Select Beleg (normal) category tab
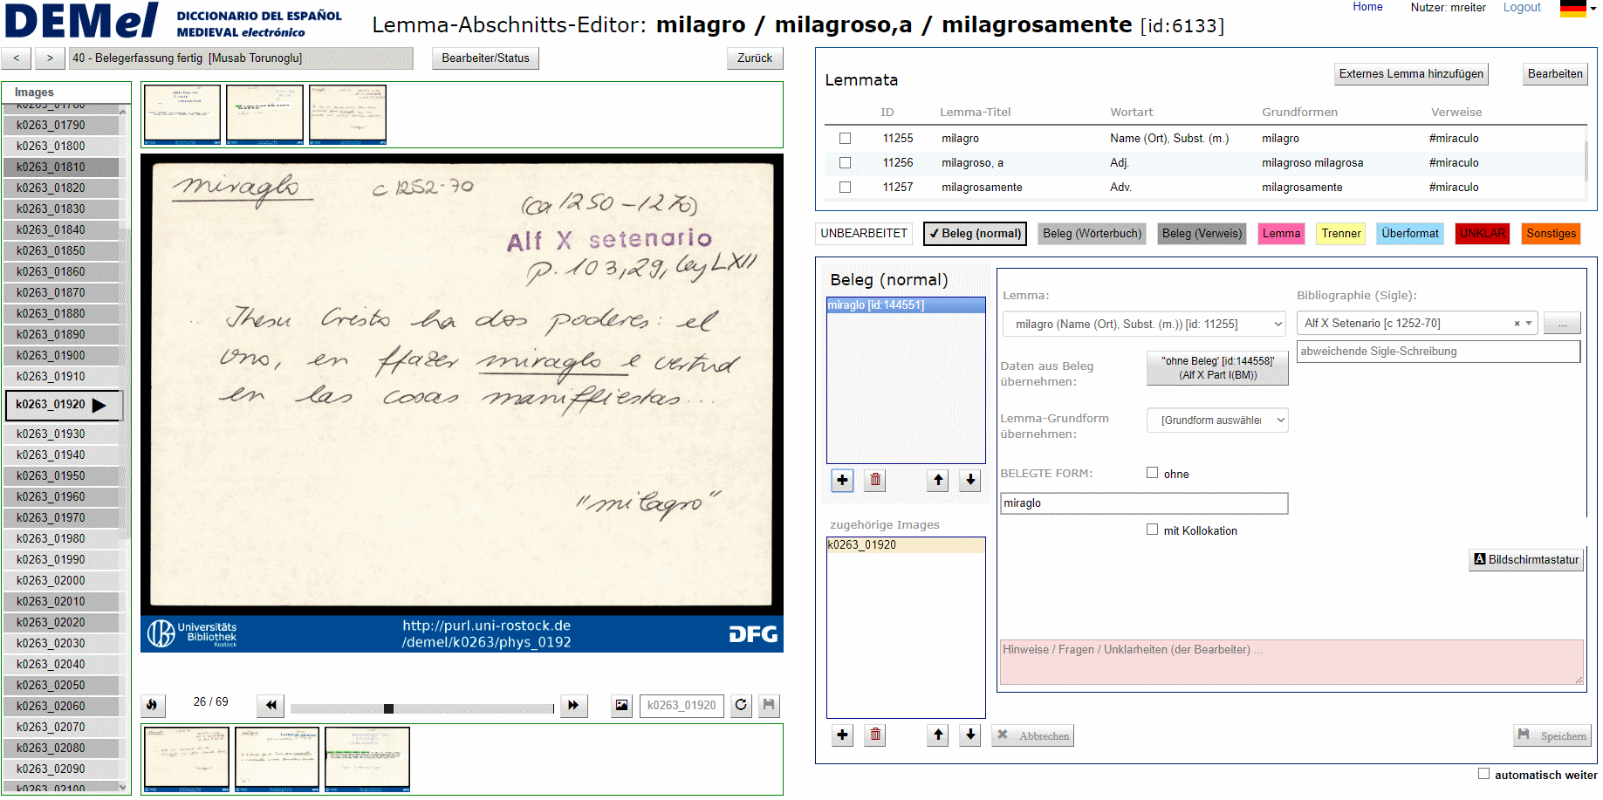Image resolution: width=1603 pixels, height=800 pixels. point(975,233)
